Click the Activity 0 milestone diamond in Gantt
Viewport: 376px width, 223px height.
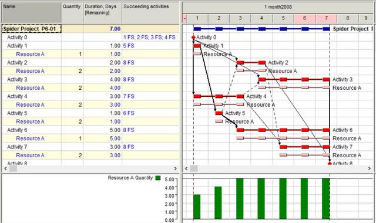click(193, 38)
